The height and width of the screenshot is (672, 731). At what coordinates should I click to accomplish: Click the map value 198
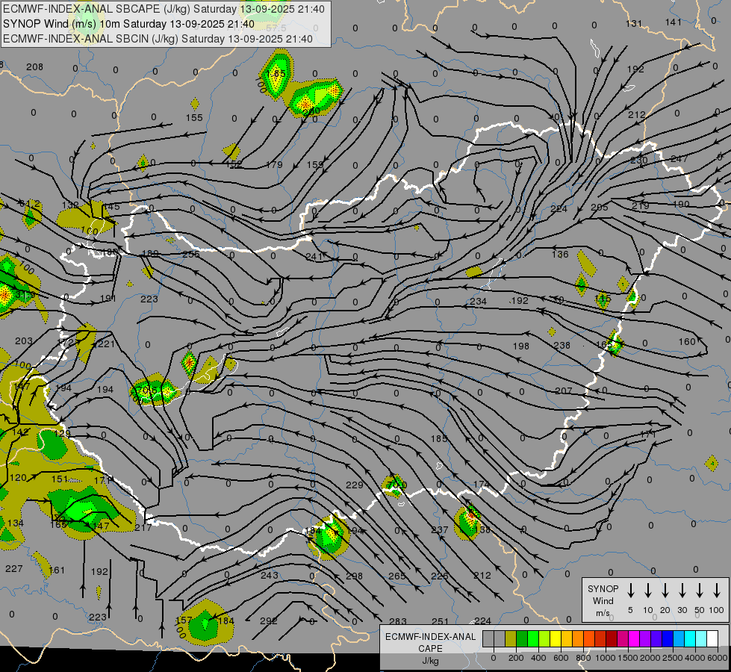pyautogui.click(x=520, y=346)
